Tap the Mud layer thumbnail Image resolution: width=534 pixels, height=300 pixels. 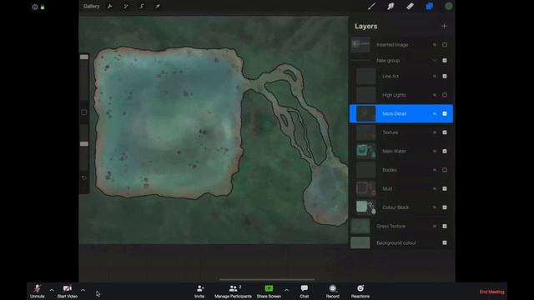pyautogui.click(x=365, y=188)
